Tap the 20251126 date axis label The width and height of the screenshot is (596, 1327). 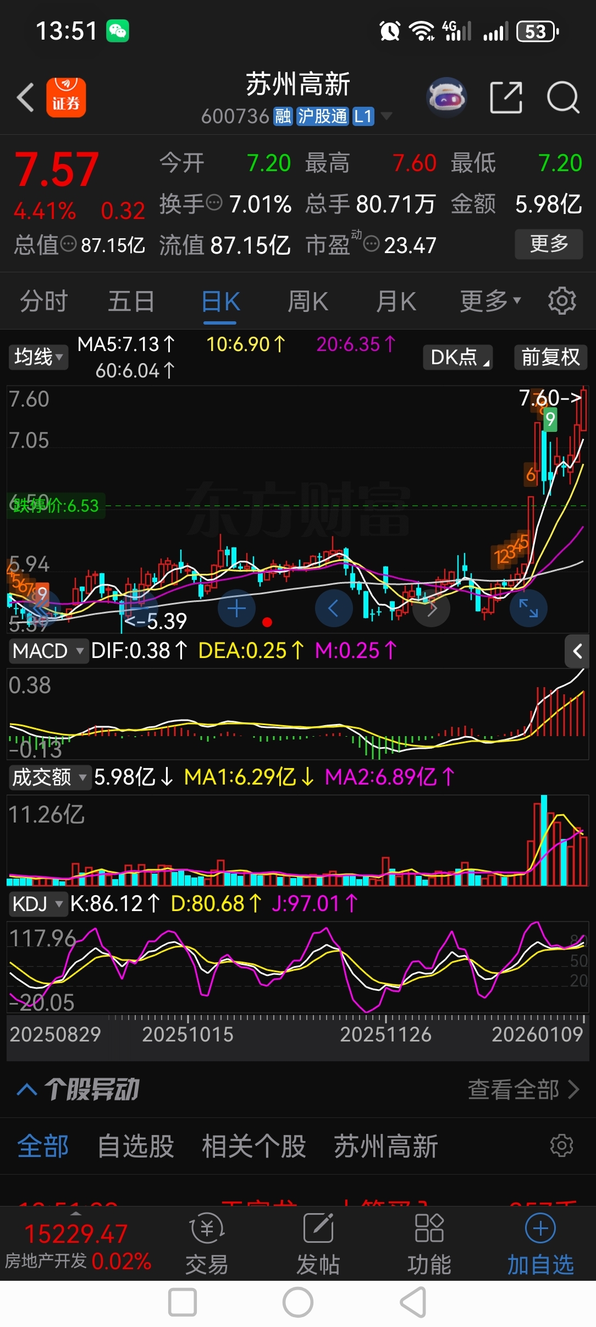pyautogui.click(x=385, y=1034)
